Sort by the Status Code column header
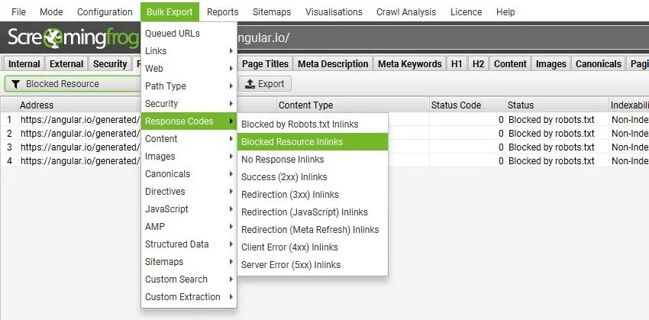 pyautogui.click(x=456, y=105)
